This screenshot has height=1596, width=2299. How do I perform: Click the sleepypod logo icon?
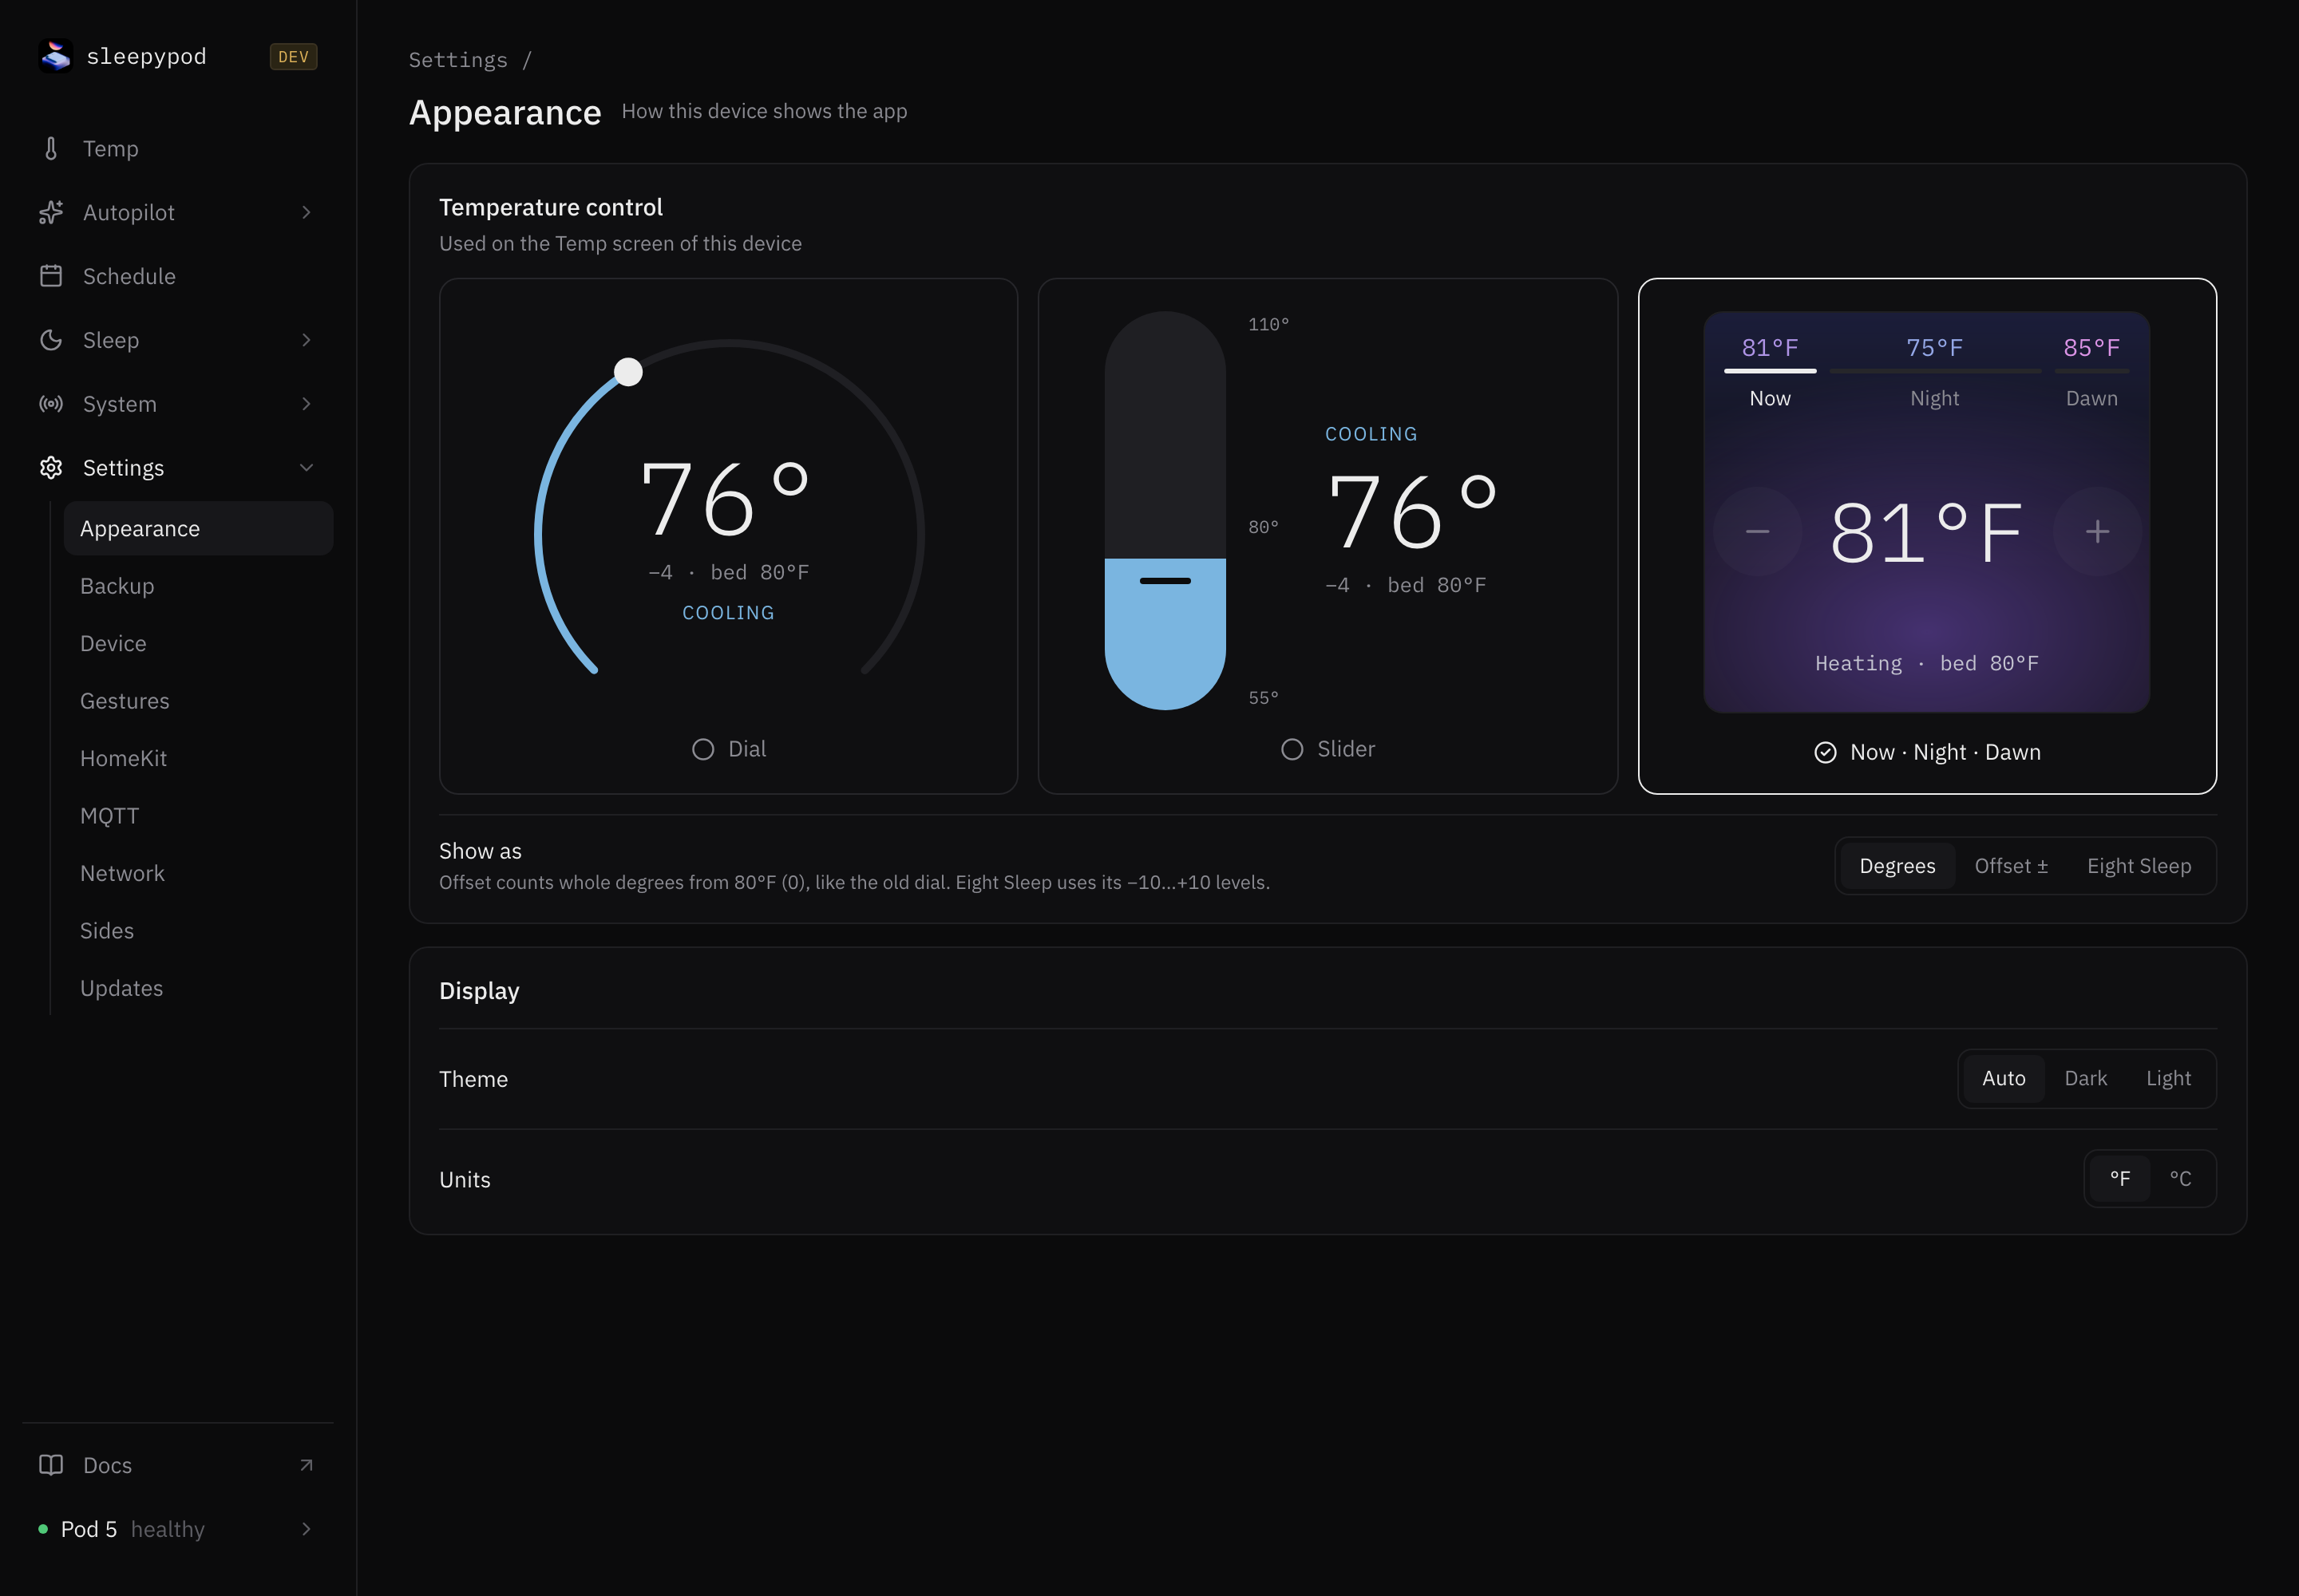[55, 56]
